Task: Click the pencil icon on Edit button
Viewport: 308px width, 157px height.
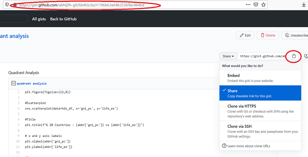Action: (242, 35)
